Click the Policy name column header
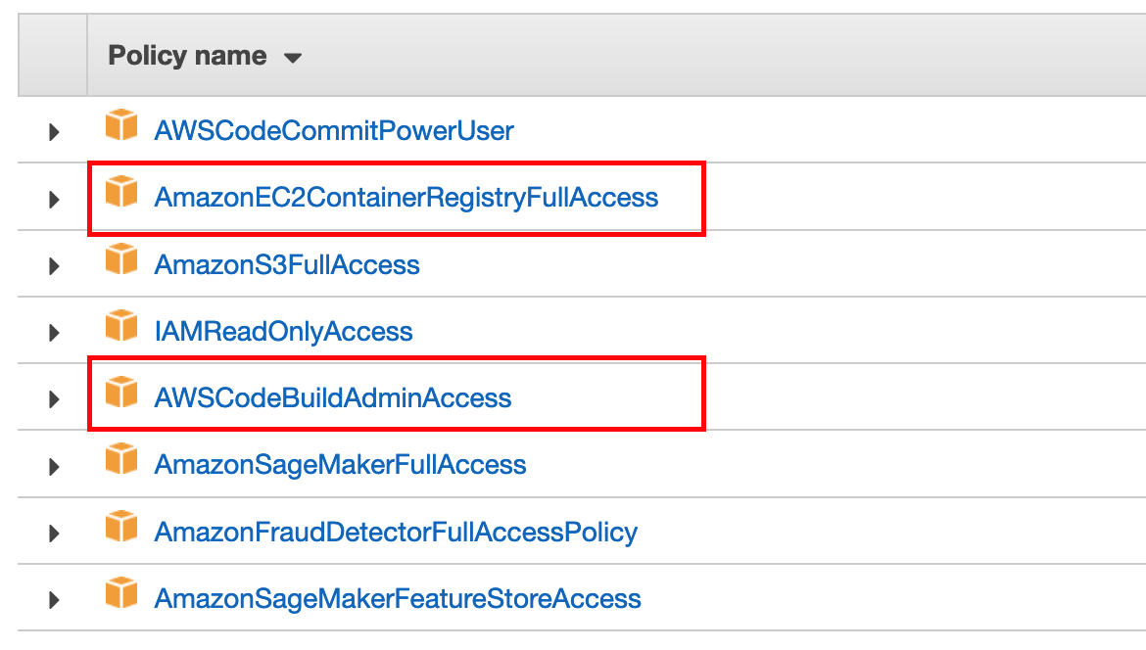The image size is (1146, 650). 187,56
